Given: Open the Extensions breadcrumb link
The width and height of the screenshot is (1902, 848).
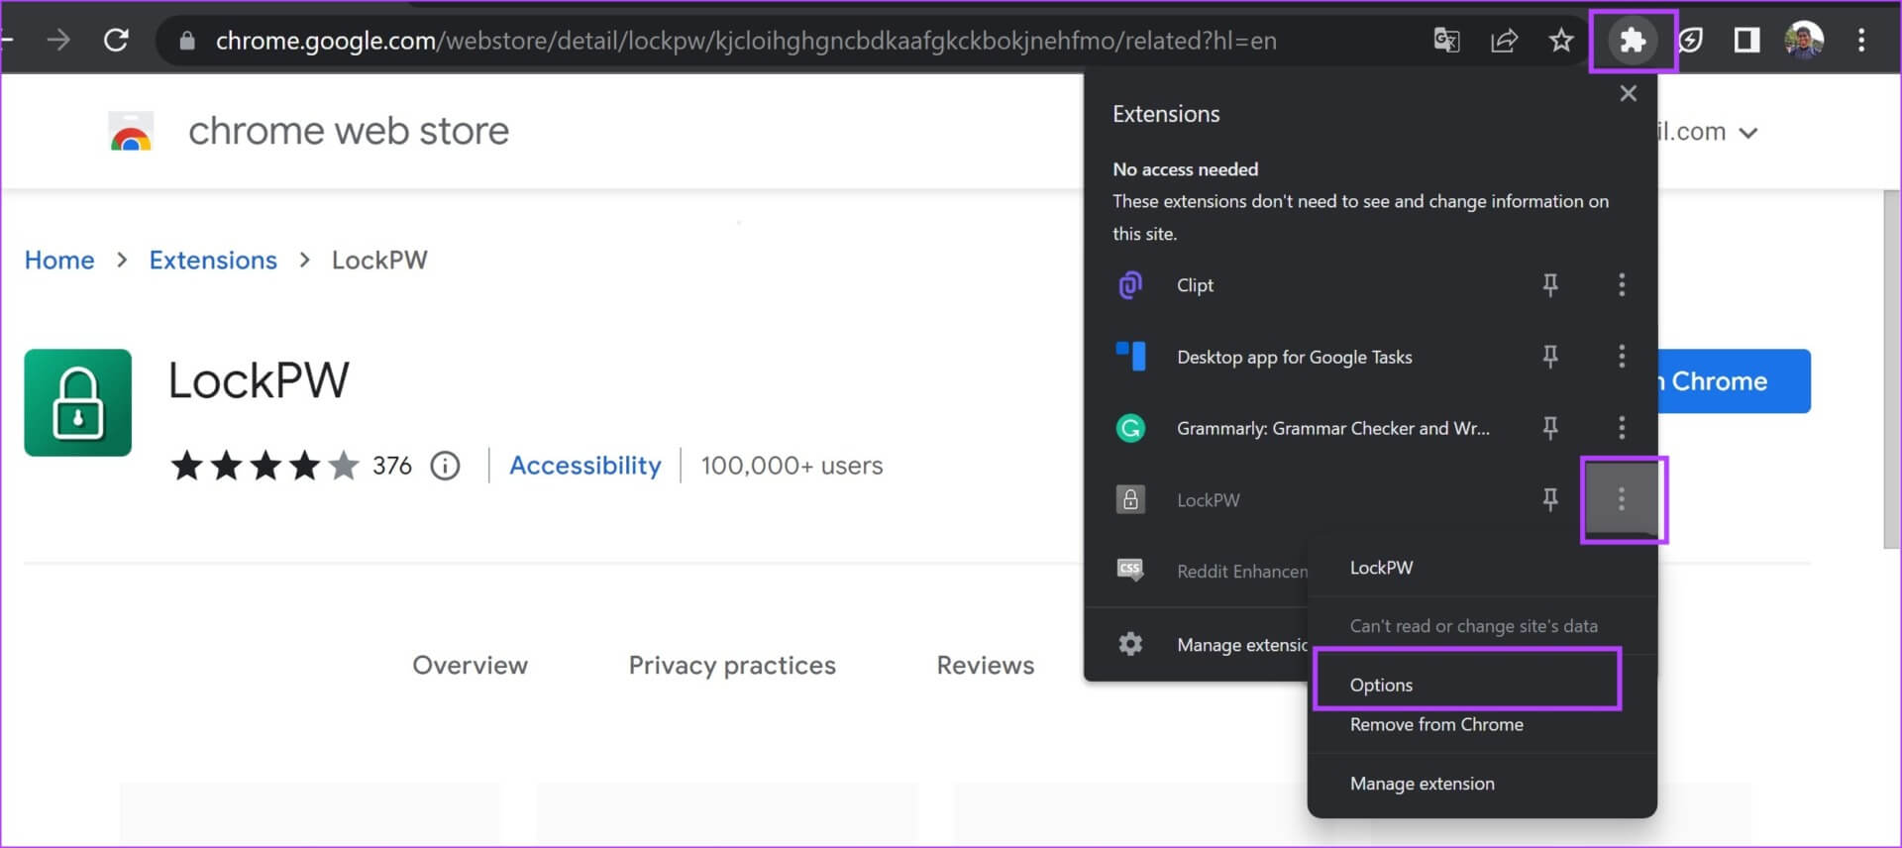Looking at the screenshot, I should point(213,260).
